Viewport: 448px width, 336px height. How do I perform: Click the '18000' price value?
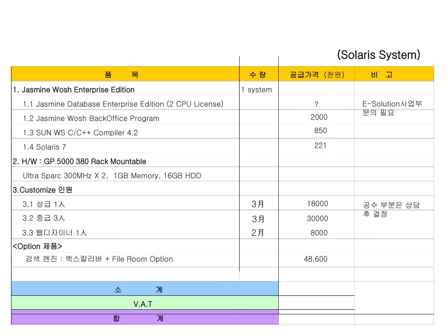tap(318, 204)
